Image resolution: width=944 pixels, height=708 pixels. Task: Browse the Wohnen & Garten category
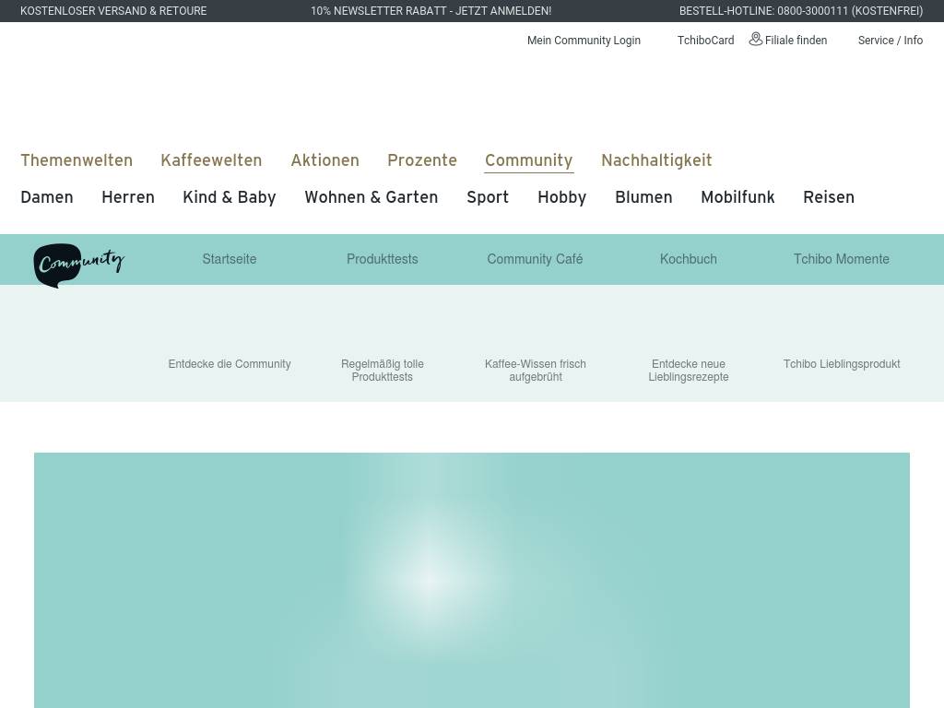pyautogui.click(x=371, y=197)
